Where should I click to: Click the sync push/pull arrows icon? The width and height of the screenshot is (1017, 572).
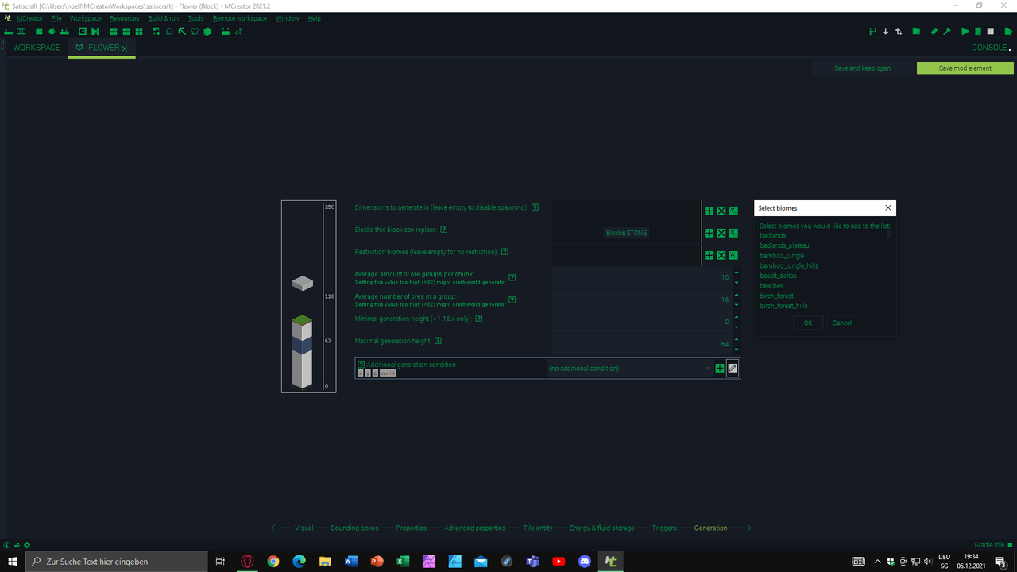click(899, 32)
